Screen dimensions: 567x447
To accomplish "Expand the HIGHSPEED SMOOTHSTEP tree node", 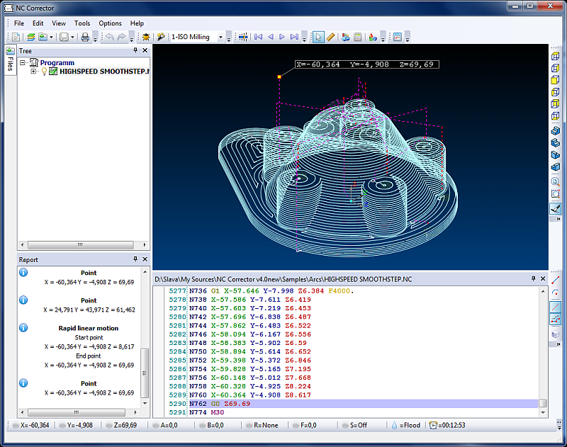I will click(x=33, y=72).
